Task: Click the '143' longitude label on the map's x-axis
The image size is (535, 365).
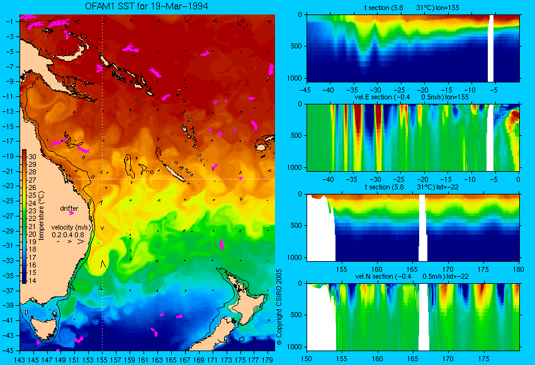Action: click(x=20, y=359)
